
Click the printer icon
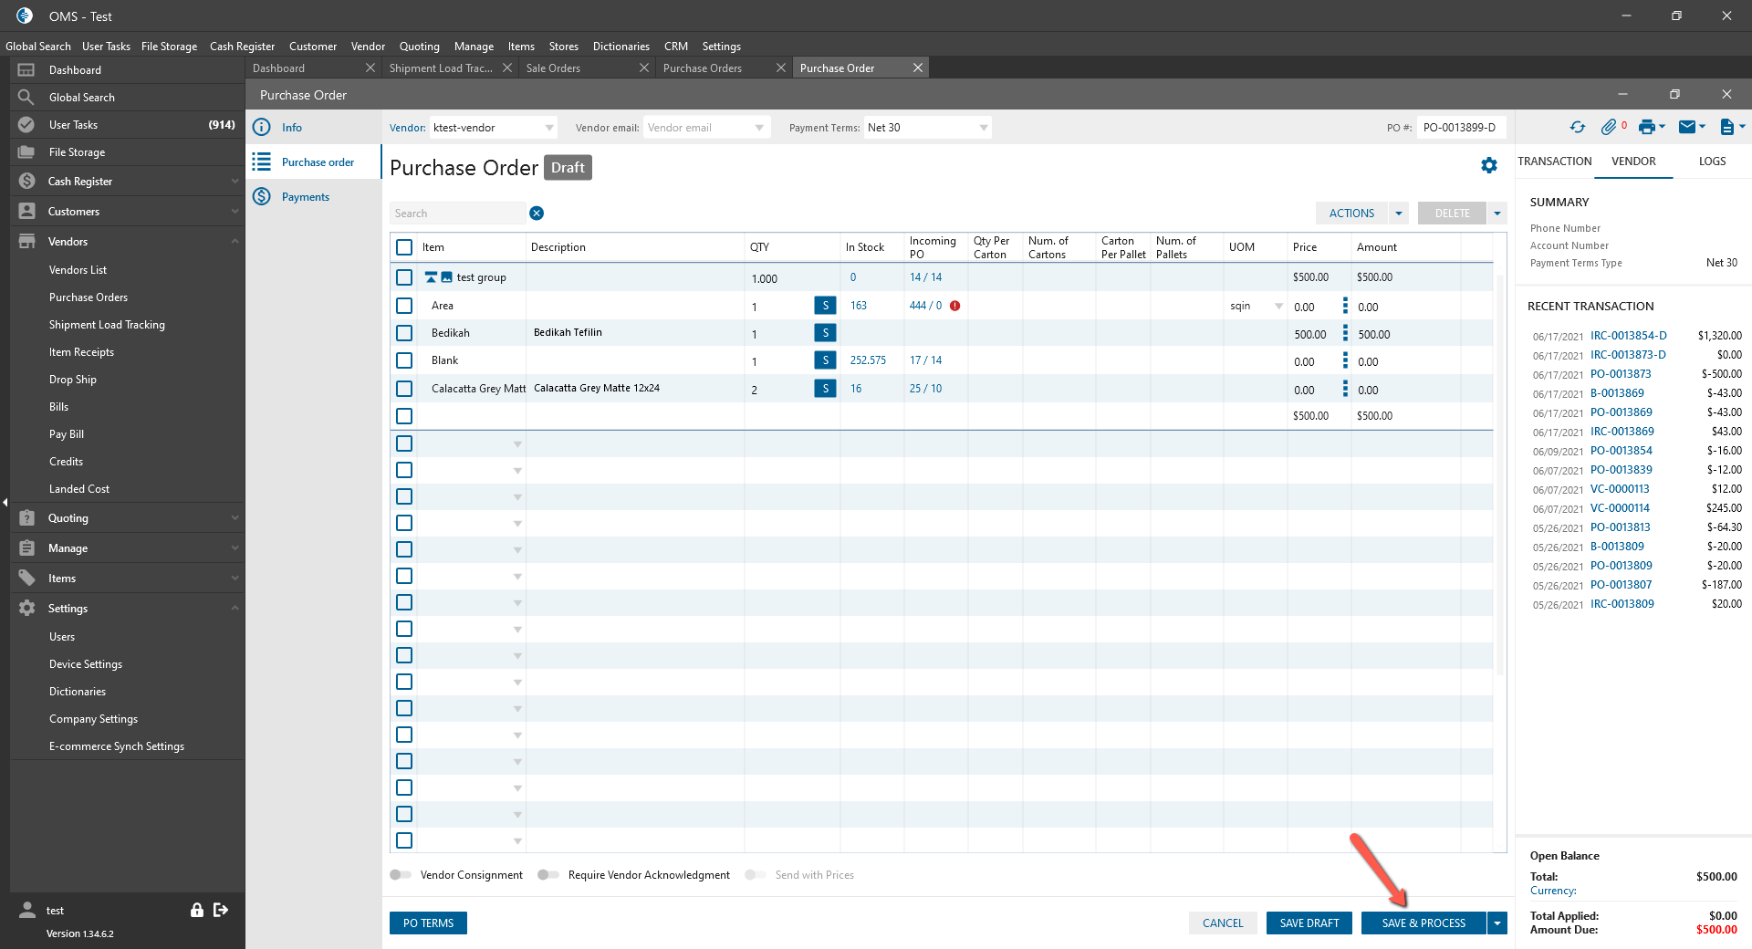pos(1646,128)
